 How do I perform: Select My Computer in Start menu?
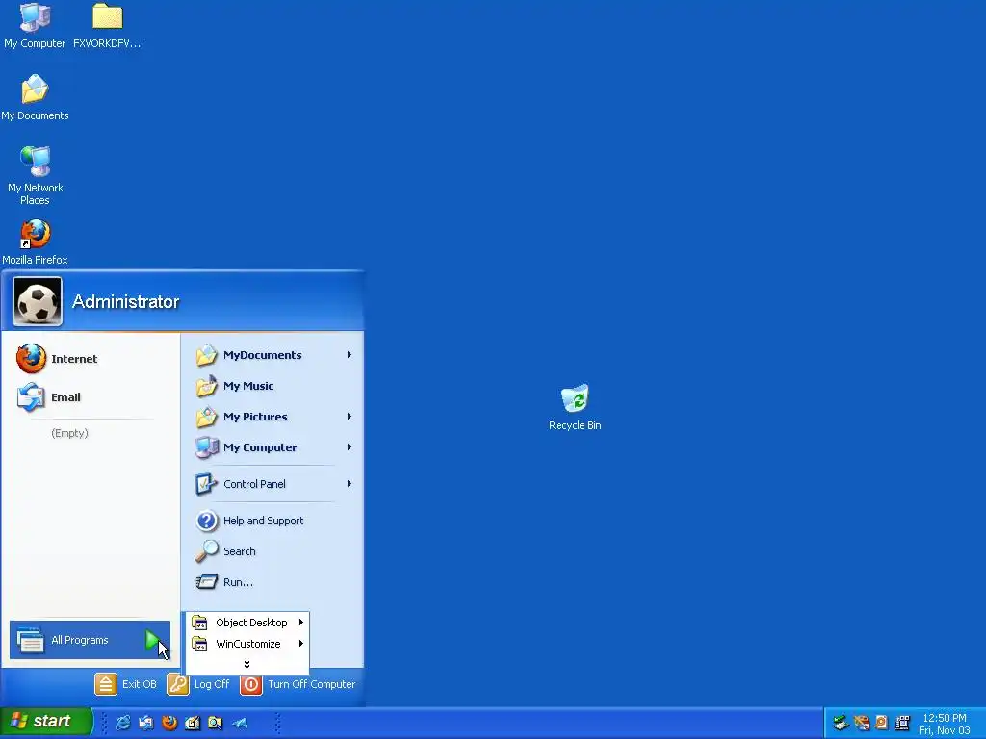273,447
